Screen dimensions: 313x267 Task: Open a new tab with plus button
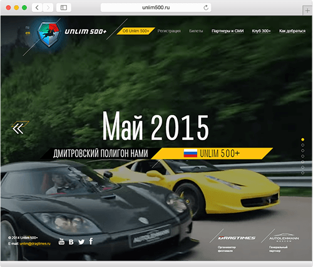tap(307, 11)
